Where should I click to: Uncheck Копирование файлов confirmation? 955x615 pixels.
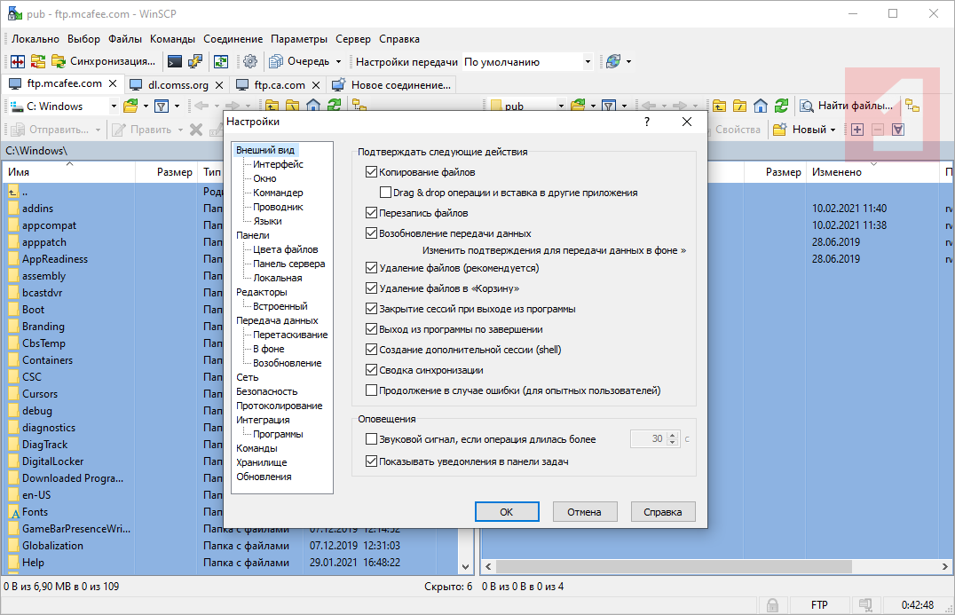[x=372, y=172]
